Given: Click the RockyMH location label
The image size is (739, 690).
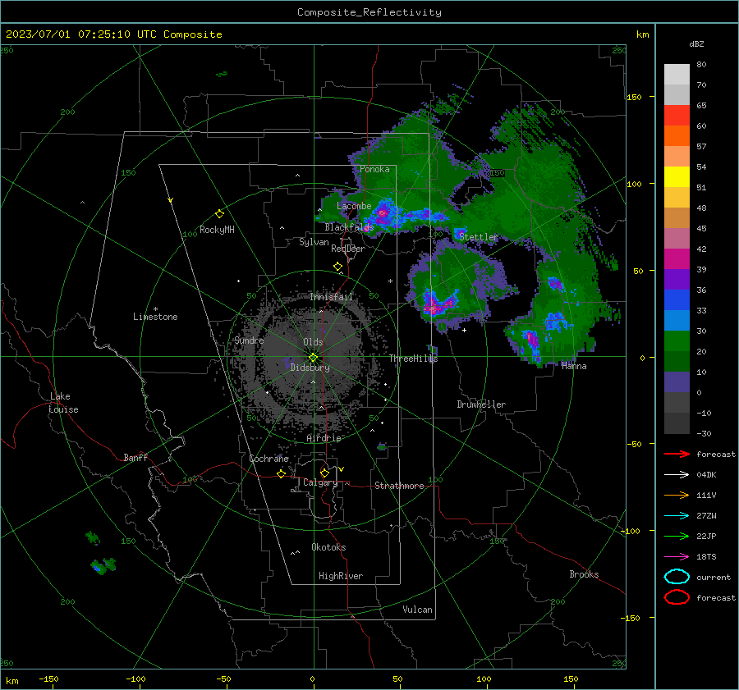Looking at the screenshot, I should (217, 230).
